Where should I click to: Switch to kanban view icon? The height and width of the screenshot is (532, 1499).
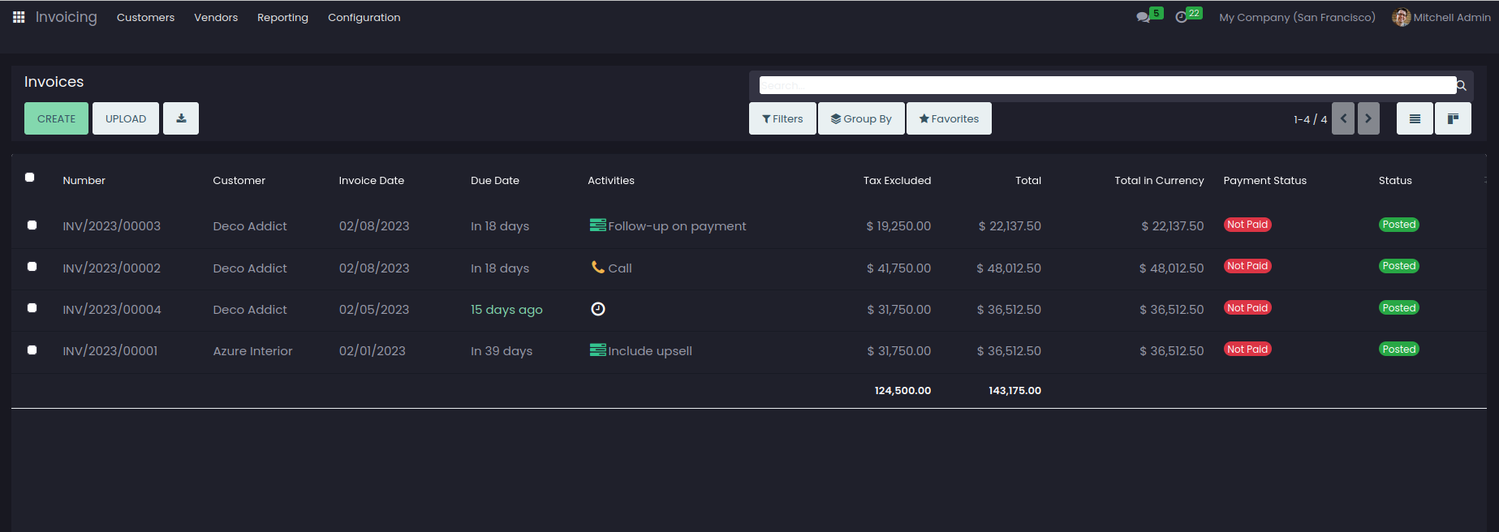(x=1453, y=118)
